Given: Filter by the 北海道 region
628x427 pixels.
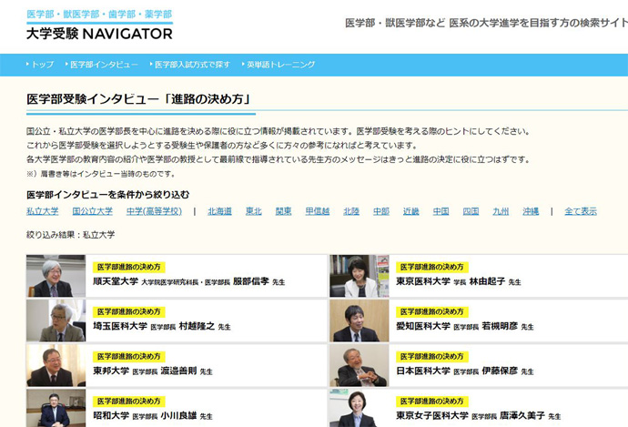Looking at the screenshot, I should [220, 211].
